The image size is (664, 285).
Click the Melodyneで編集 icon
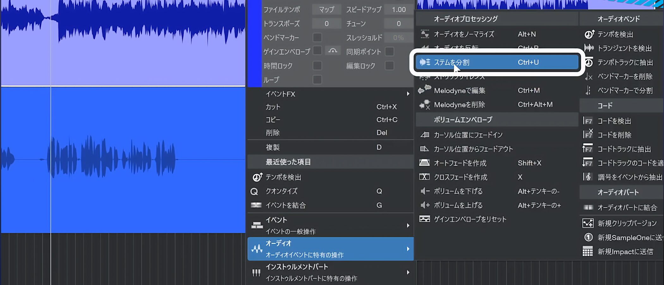424,90
